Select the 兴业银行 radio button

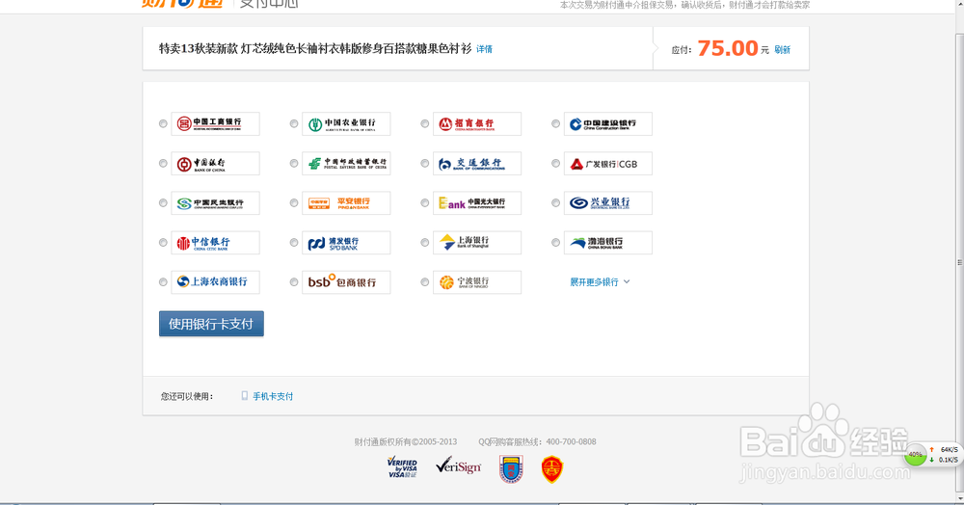coord(556,203)
